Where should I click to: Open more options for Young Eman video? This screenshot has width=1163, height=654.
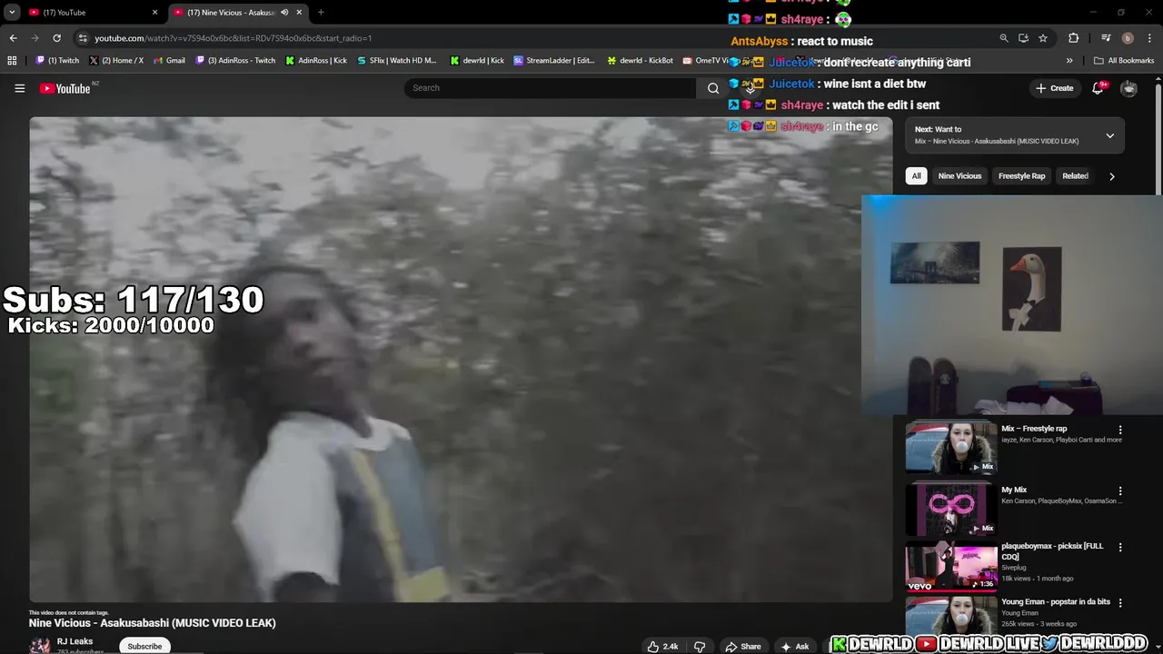(1120, 603)
